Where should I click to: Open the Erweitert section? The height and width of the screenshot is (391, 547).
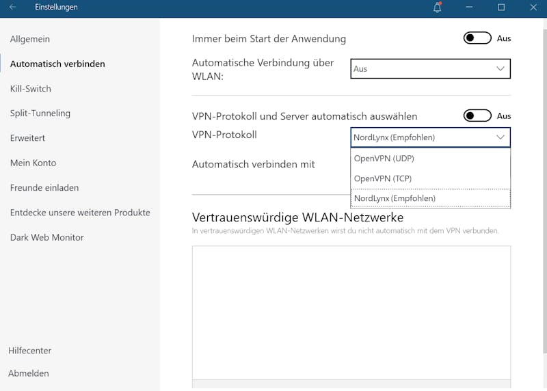pyautogui.click(x=27, y=138)
